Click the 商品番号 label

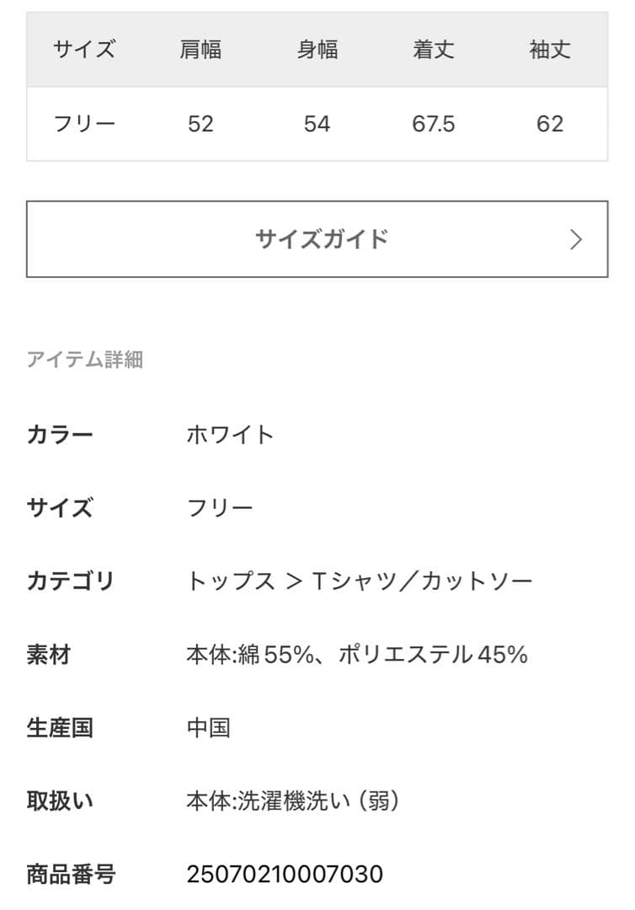click(71, 874)
